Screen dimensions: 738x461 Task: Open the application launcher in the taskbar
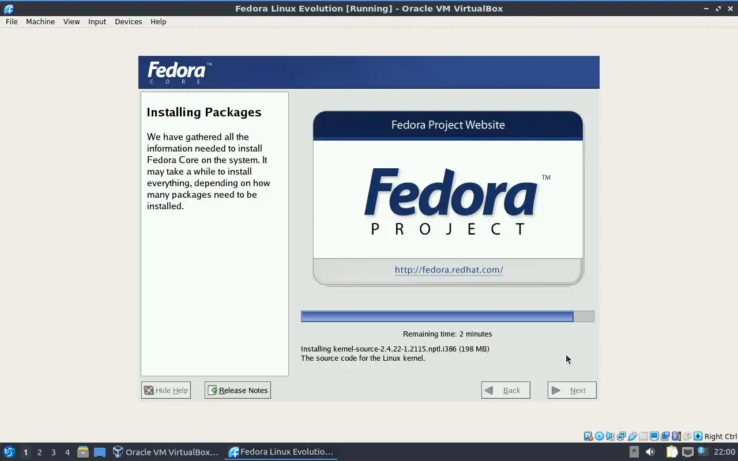pos(9,452)
